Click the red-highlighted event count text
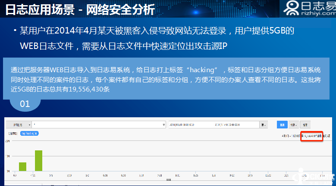This screenshot has height=186, width=336. point(312,136)
